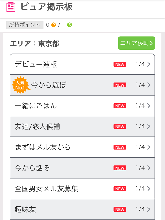
Task: Click chevron on 今から話そ row
Action: [x=149, y=168]
